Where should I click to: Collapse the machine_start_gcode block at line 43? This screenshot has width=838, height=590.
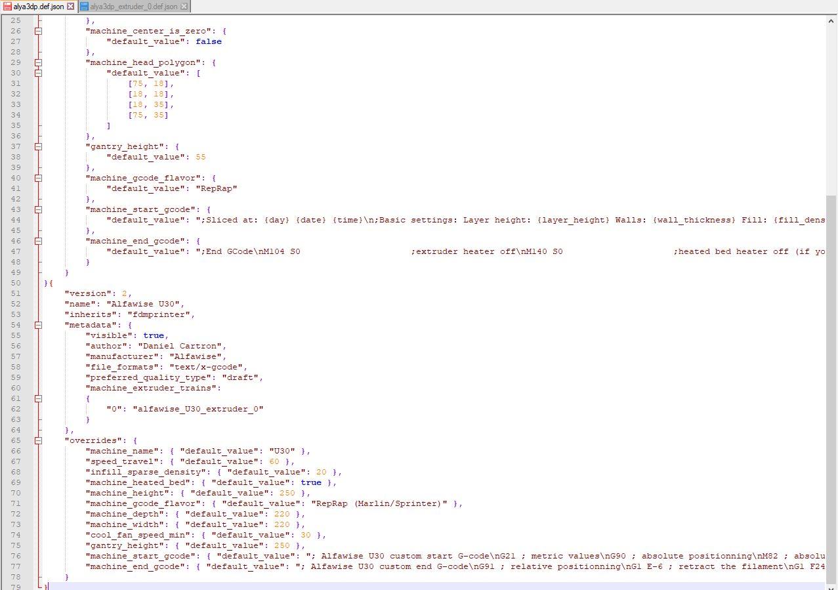tap(38, 209)
